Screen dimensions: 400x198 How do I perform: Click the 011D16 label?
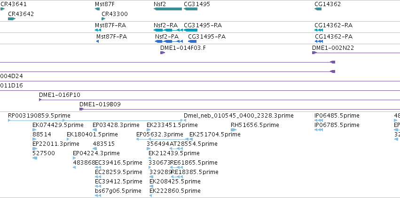coord(11,86)
